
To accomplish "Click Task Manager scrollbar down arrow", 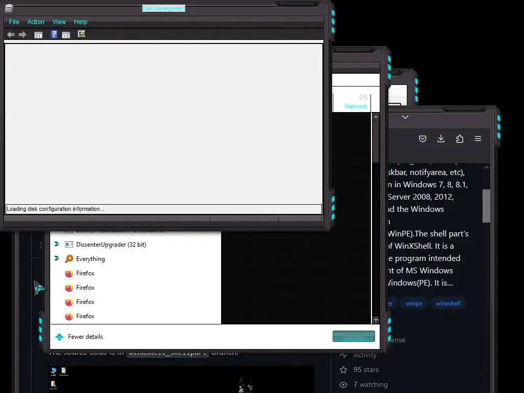I will 376,320.
